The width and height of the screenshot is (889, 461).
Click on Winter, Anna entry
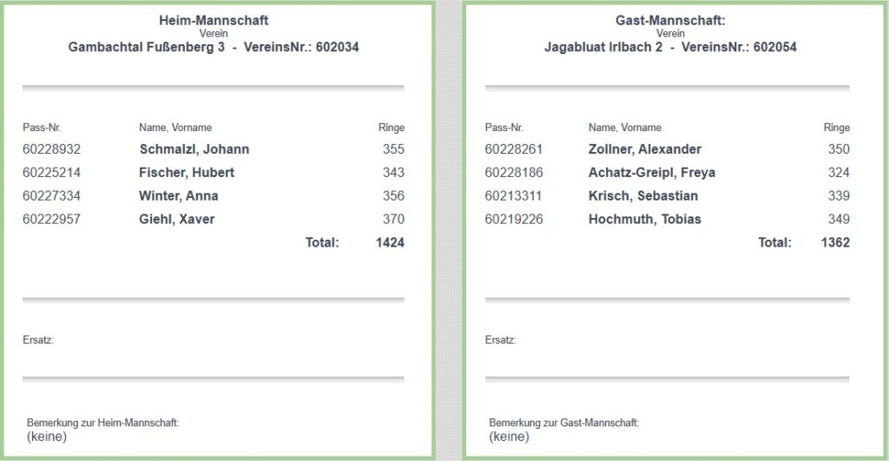179,196
